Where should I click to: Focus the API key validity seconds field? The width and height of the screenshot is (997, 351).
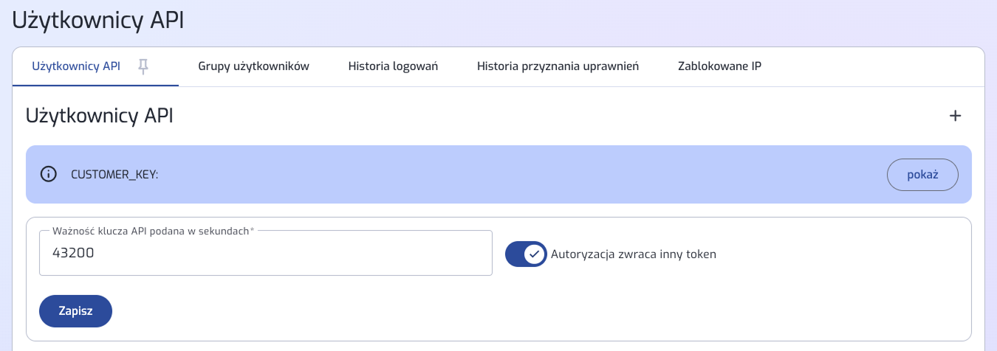[x=266, y=253]
